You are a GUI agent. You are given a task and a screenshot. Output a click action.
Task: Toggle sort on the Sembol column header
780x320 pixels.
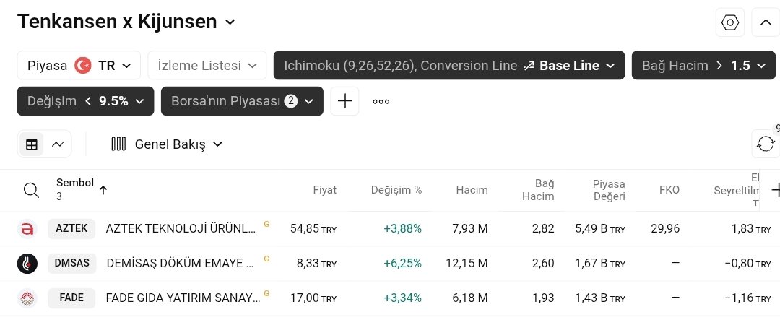75,183
